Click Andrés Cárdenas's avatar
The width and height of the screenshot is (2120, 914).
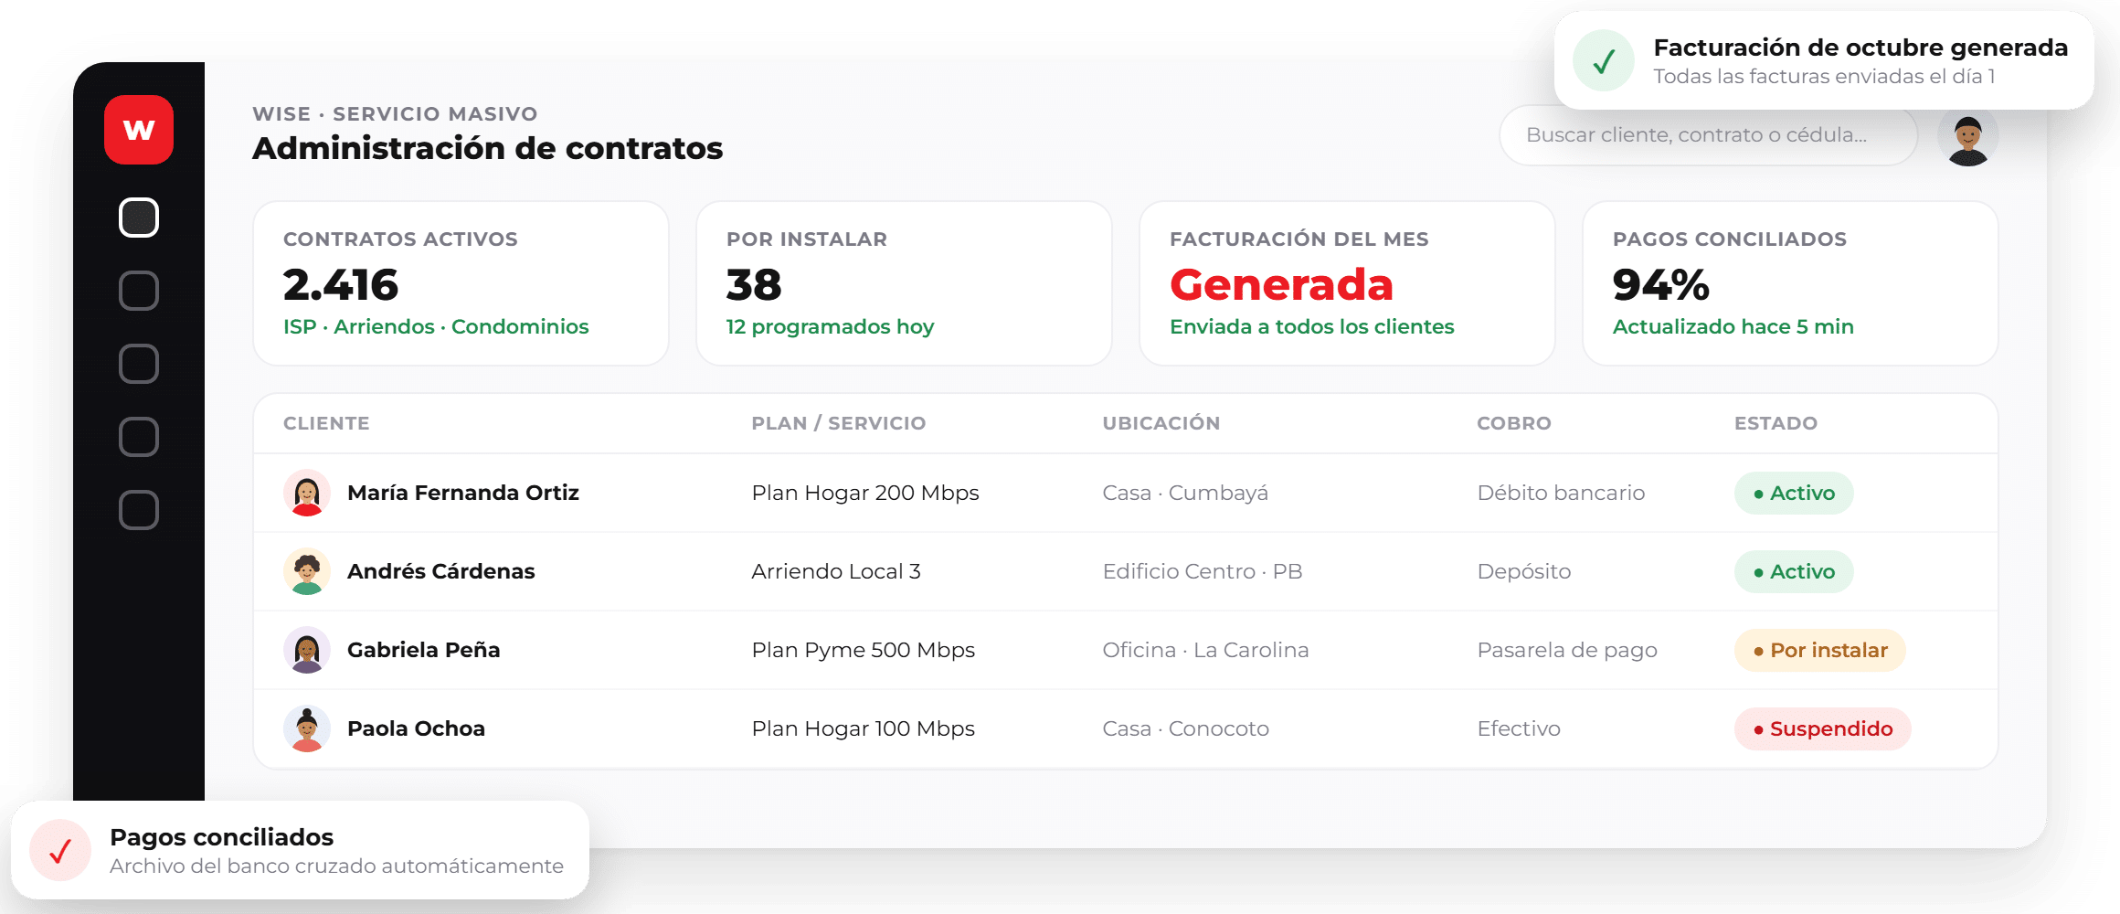pyautogui.click(x=307, y=571)
